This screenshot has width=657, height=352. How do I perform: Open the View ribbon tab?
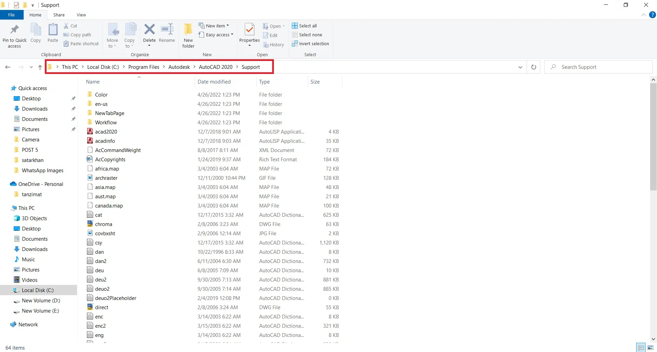click(x=81, y=15)
